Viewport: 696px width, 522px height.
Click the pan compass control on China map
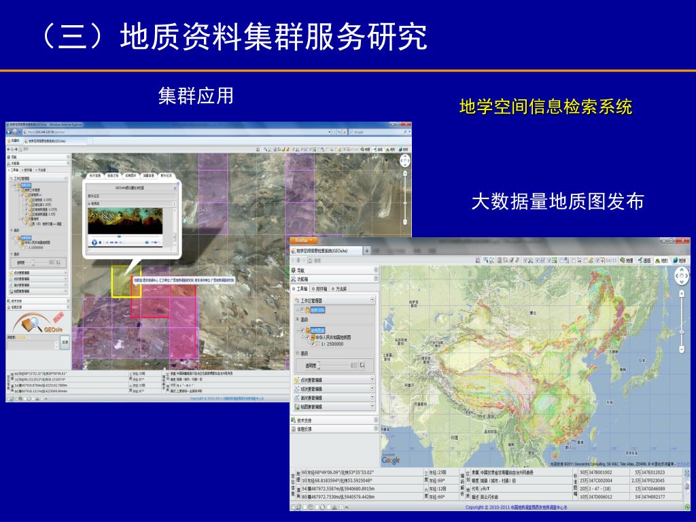tap(682, 276)
